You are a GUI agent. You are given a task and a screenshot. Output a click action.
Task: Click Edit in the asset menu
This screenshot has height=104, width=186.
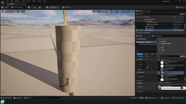click(x=162, y=48)
